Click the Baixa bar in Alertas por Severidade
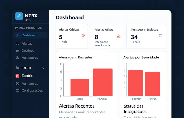 [x=152, y=84]
